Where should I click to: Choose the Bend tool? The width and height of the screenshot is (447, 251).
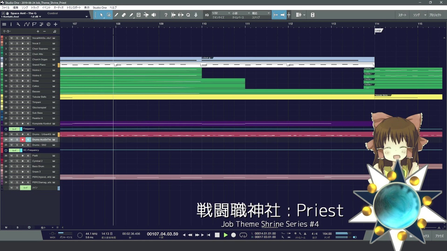coord(146,15)
